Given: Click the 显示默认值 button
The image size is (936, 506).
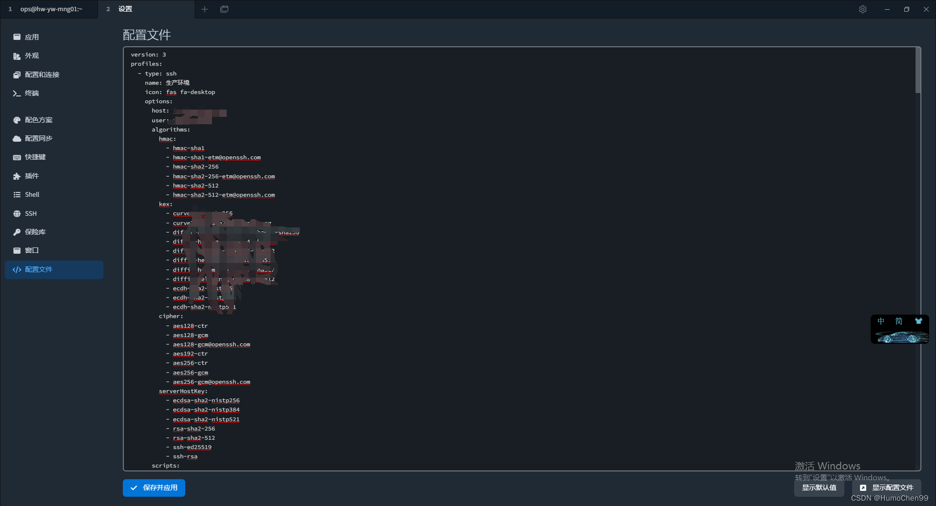Looking at the screenshot, I should pos(819,488).
